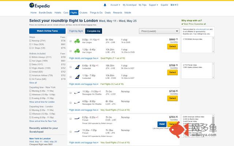Click Show all airlines link

33,83
